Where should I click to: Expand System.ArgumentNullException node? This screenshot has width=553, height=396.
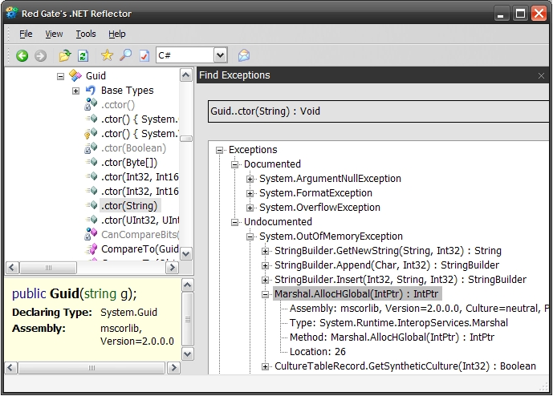[250, 180]
